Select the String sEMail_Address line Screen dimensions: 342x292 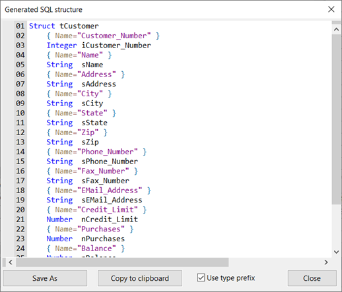pyautogui.click(x=94, y=200)
